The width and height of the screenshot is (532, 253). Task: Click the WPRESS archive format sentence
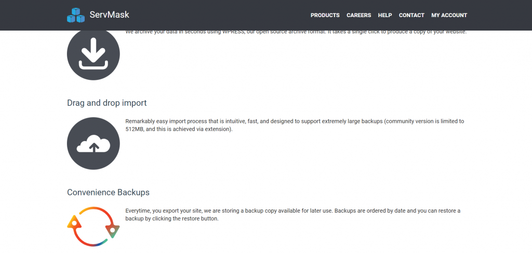[296, 32]
